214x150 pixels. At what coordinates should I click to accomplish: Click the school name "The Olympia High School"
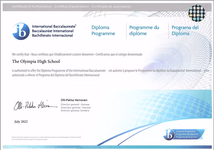(x=36, y=62)
